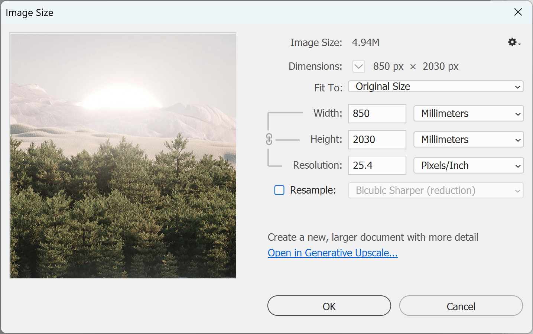Screen dimensions: 533x334
Task: Enable the Resample checkbox
Action: coord(279,190)
